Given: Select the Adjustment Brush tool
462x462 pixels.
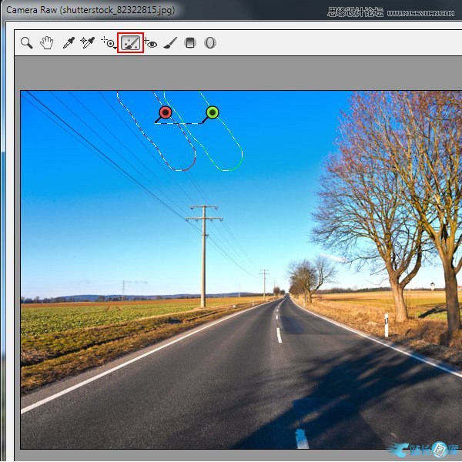Looking at the screenshot, I should 170,43.
